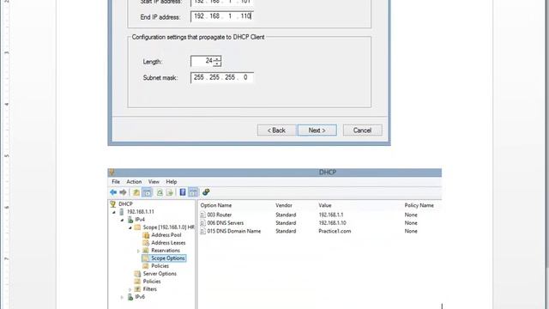549x309 pixels.
Task: Click the Subnet mask field
Action: pos(222,77)
